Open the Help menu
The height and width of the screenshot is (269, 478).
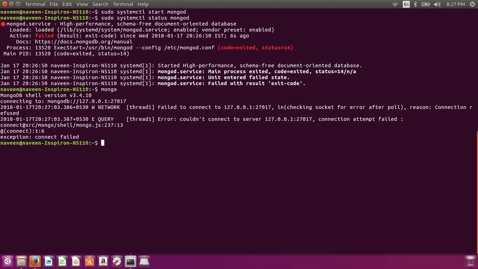(143, 4)
